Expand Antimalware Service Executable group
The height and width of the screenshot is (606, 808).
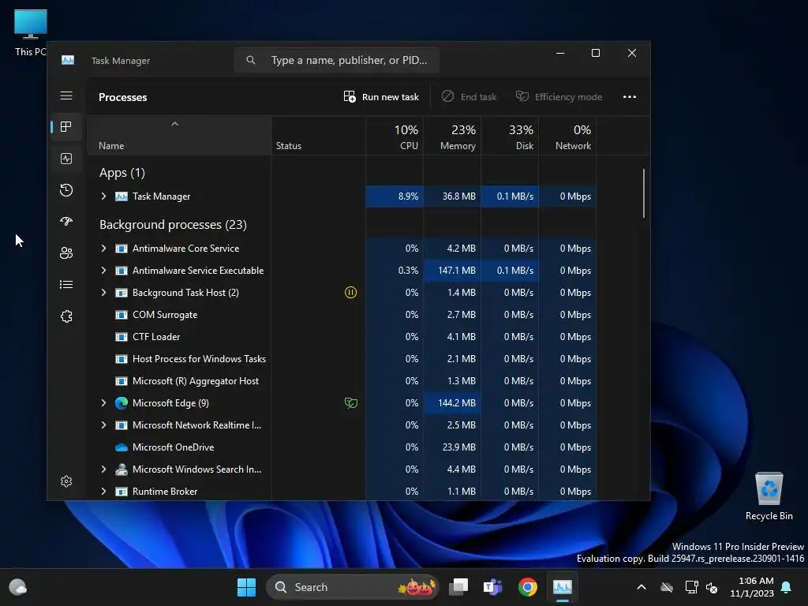point(103,271)
